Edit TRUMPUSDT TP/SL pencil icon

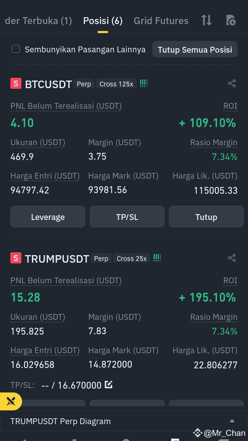click(x=108, y=385)
